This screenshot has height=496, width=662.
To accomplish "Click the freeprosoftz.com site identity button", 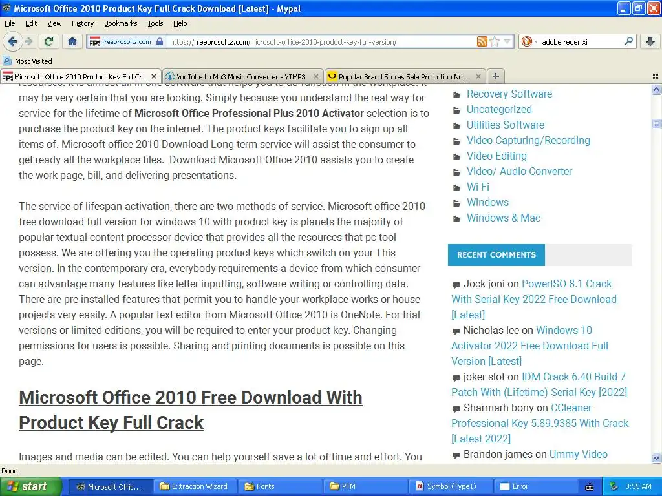I will click(x=126, y=42).
